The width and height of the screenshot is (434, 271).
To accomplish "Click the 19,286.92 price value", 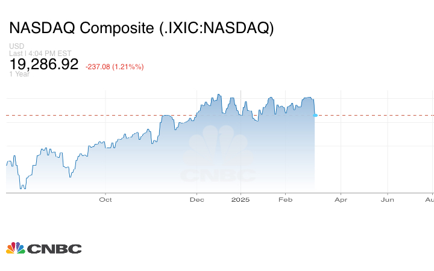I will [44, 64].
